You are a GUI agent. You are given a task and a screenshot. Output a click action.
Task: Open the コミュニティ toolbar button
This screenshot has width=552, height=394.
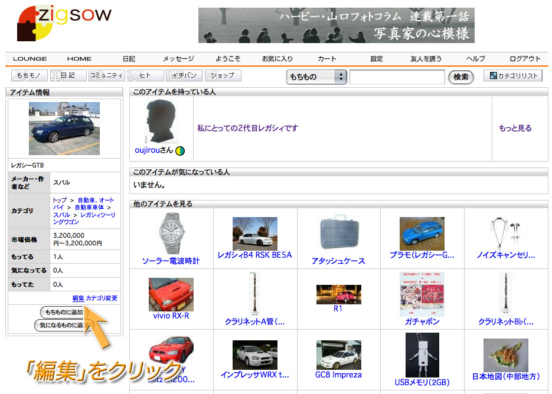coord(107,75)
